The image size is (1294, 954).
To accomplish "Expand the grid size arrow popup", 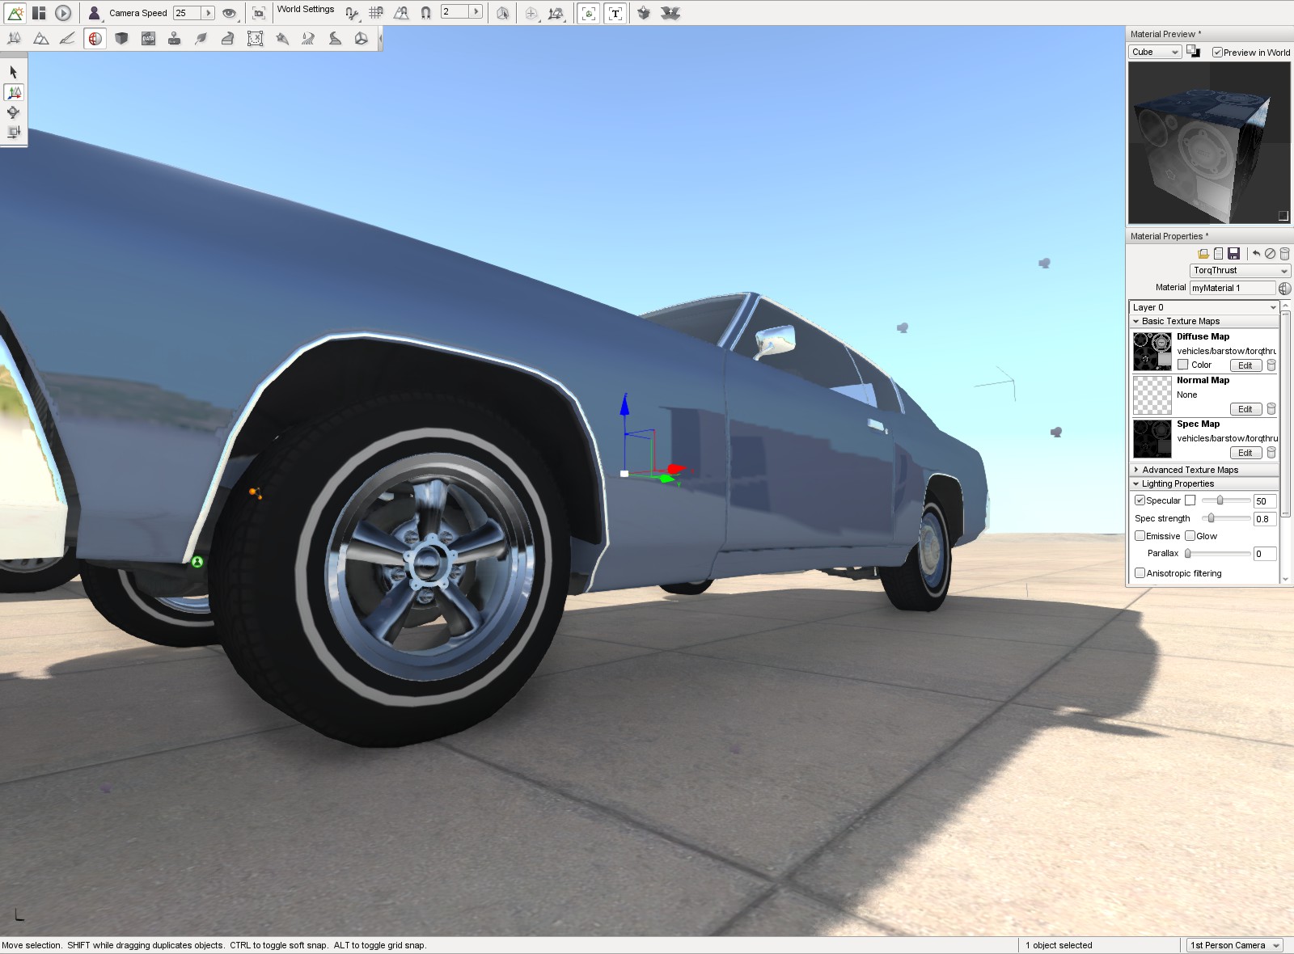I will click(x=476, y=11).
